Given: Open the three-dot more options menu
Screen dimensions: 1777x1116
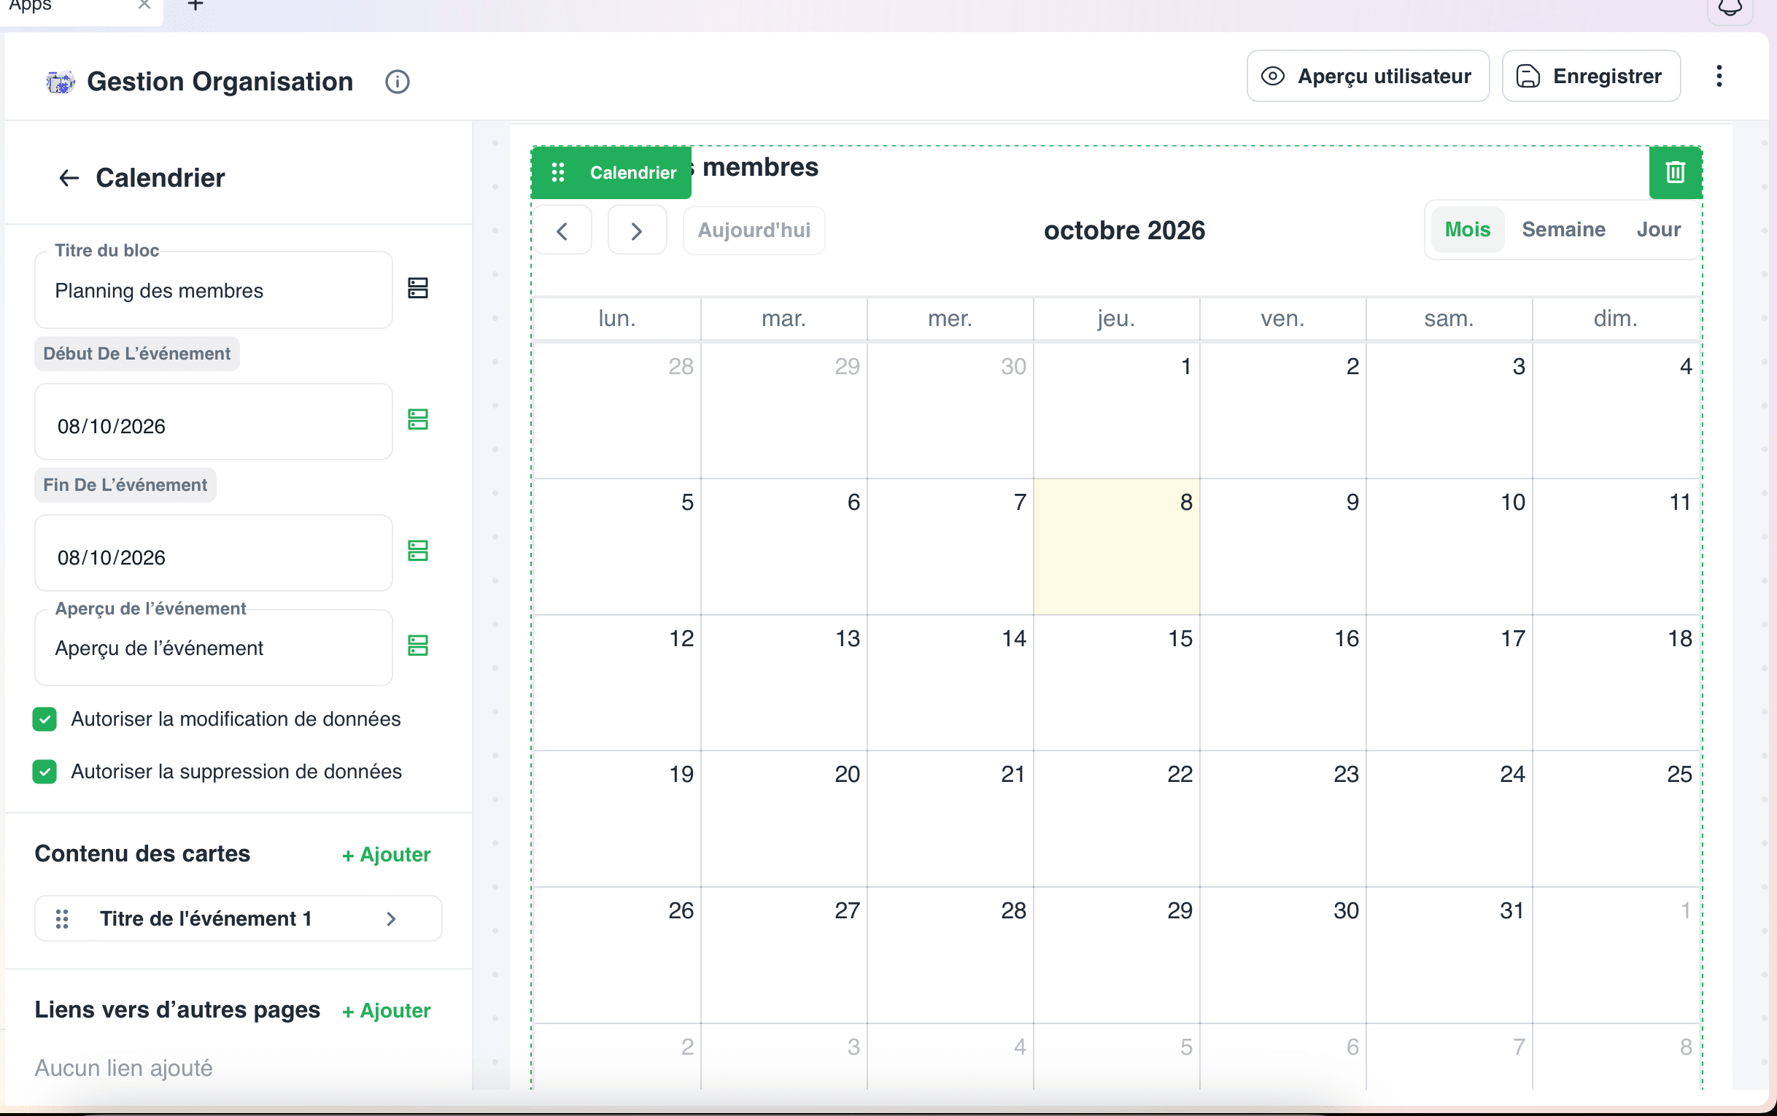Looking at the screenshot, I should point(1719,76).
